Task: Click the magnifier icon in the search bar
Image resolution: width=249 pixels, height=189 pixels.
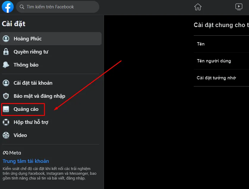Action: pos(22,7)
